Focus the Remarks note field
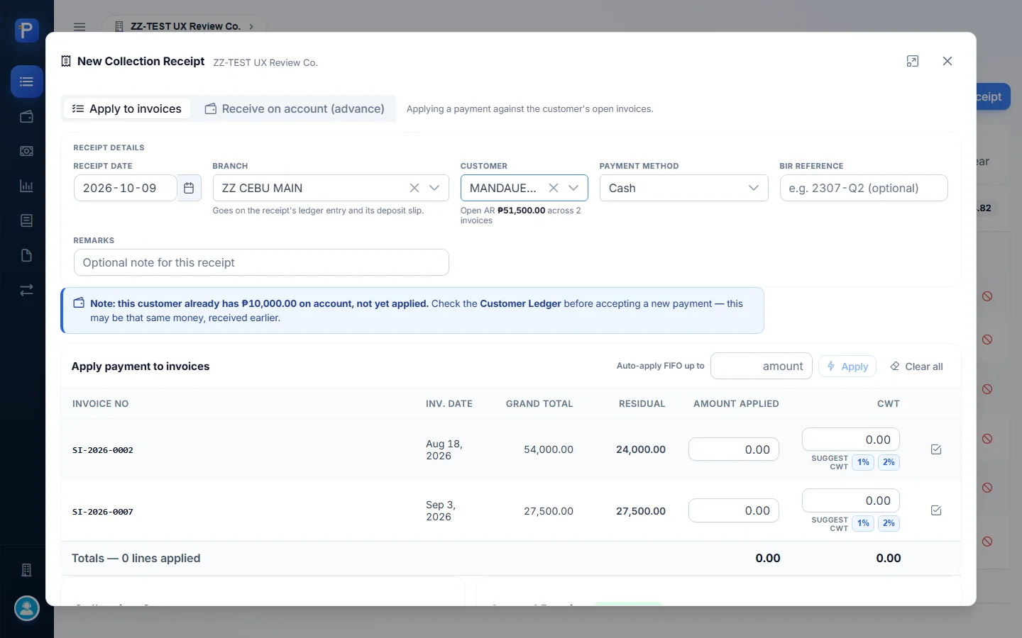The width and height of the screenshot is (1022, 638). (261, 262)
